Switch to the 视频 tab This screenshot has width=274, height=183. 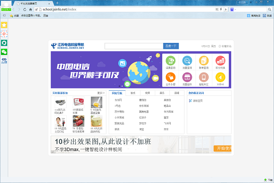click(148, 93)
